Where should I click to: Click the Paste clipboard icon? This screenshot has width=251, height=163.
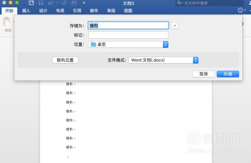7,22
